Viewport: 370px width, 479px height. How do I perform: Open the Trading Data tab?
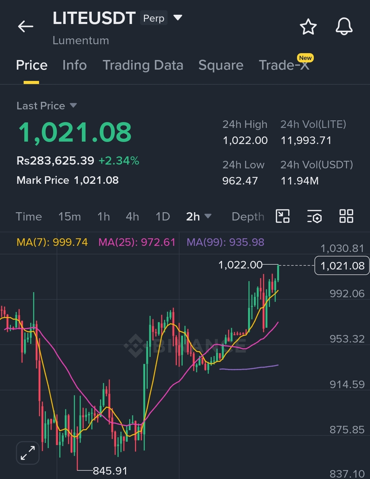[143, 65]
